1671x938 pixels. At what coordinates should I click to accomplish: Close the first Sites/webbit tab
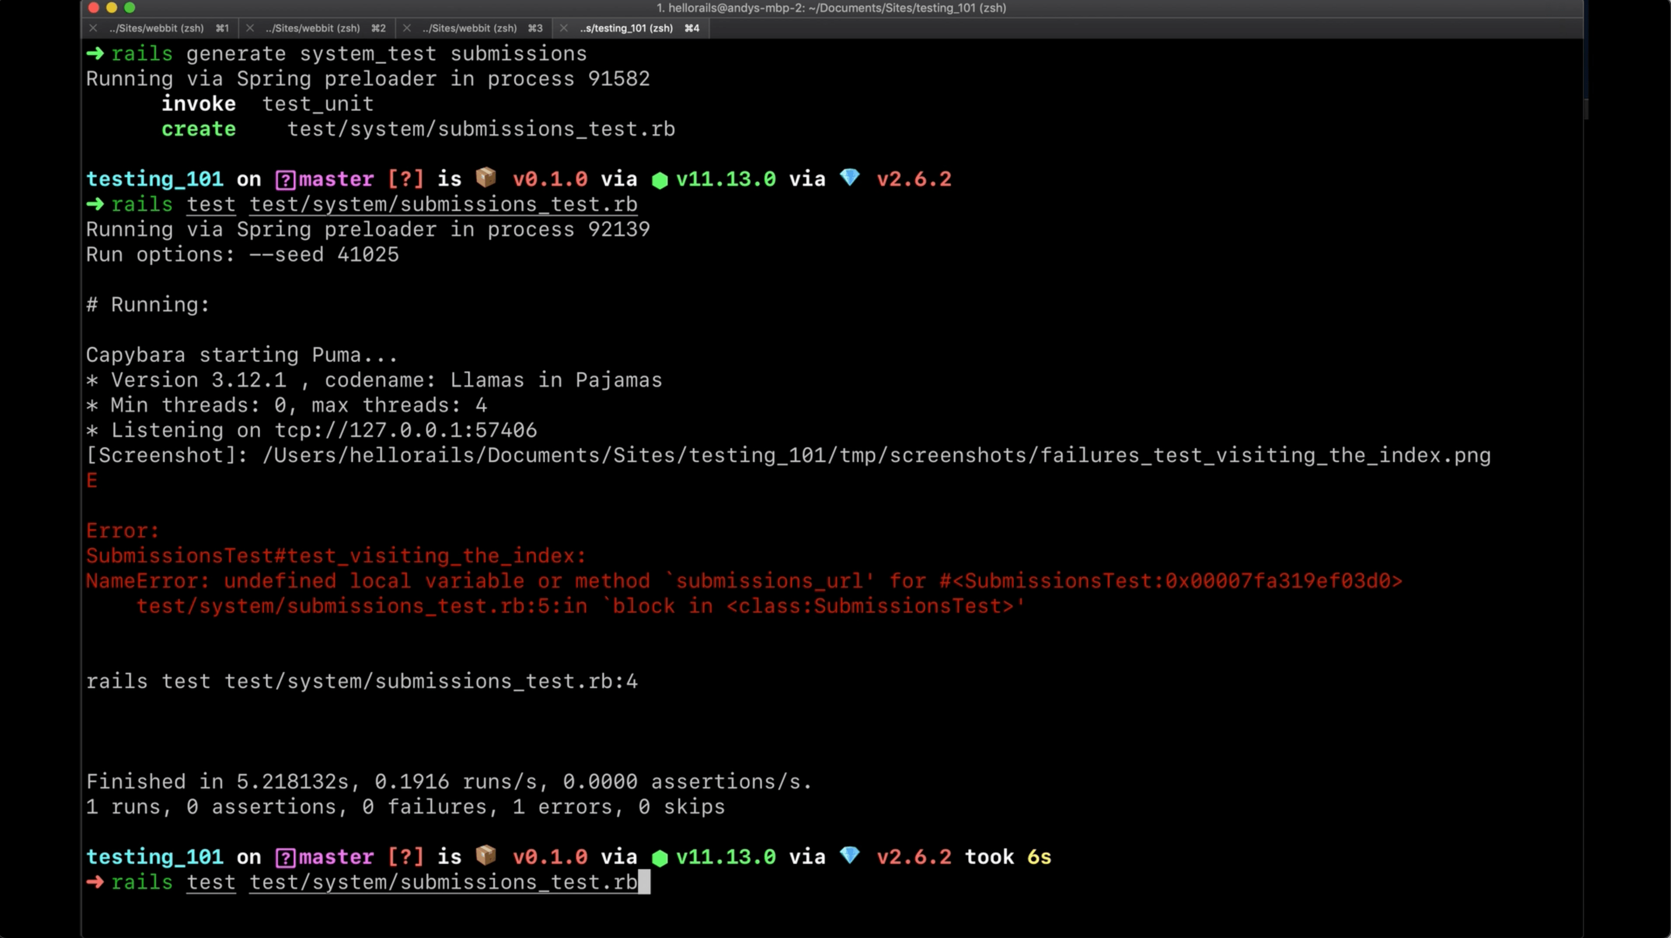tap(93, 28)
